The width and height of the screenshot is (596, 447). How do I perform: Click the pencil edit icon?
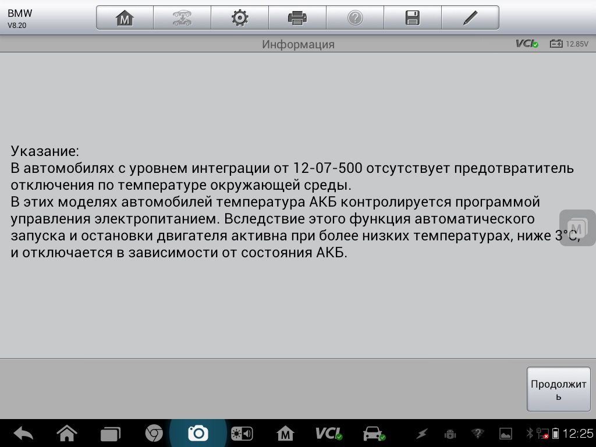point(470,18)
